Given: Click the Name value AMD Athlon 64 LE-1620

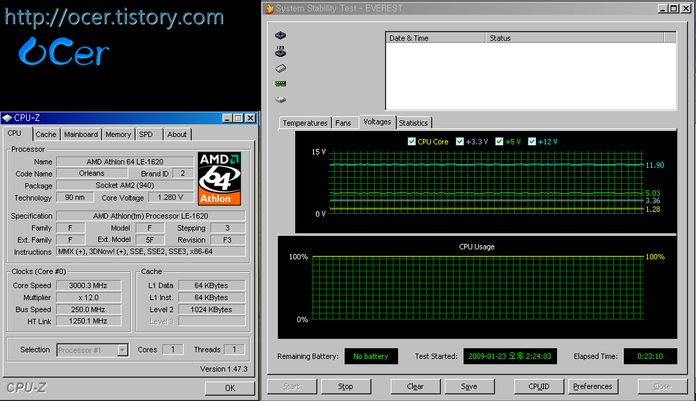Looking at the screenshot, I should click(125, 162).
